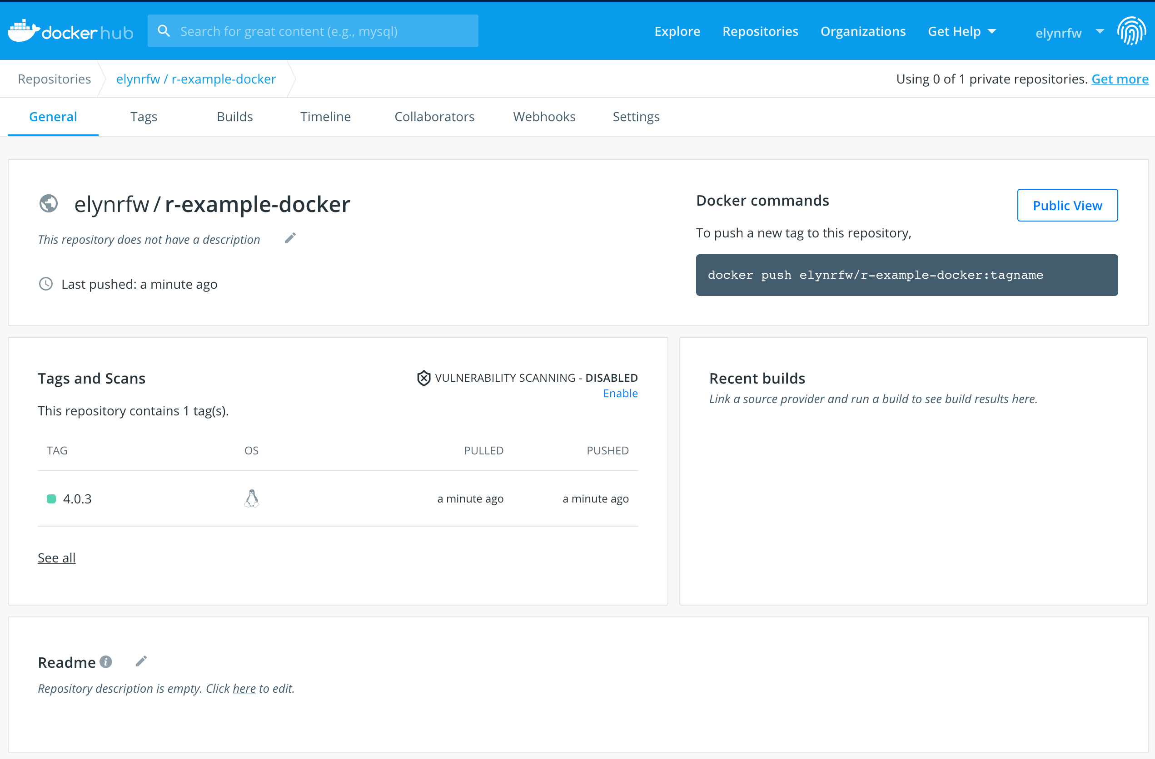Click Repositories breadcrumb
Screen dimensions: 1155x759
[x=55, y=79]
